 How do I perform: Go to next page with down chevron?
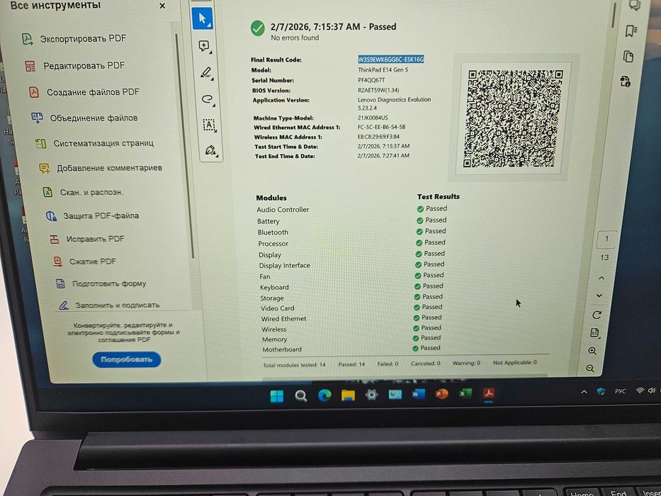coord(599,295)
